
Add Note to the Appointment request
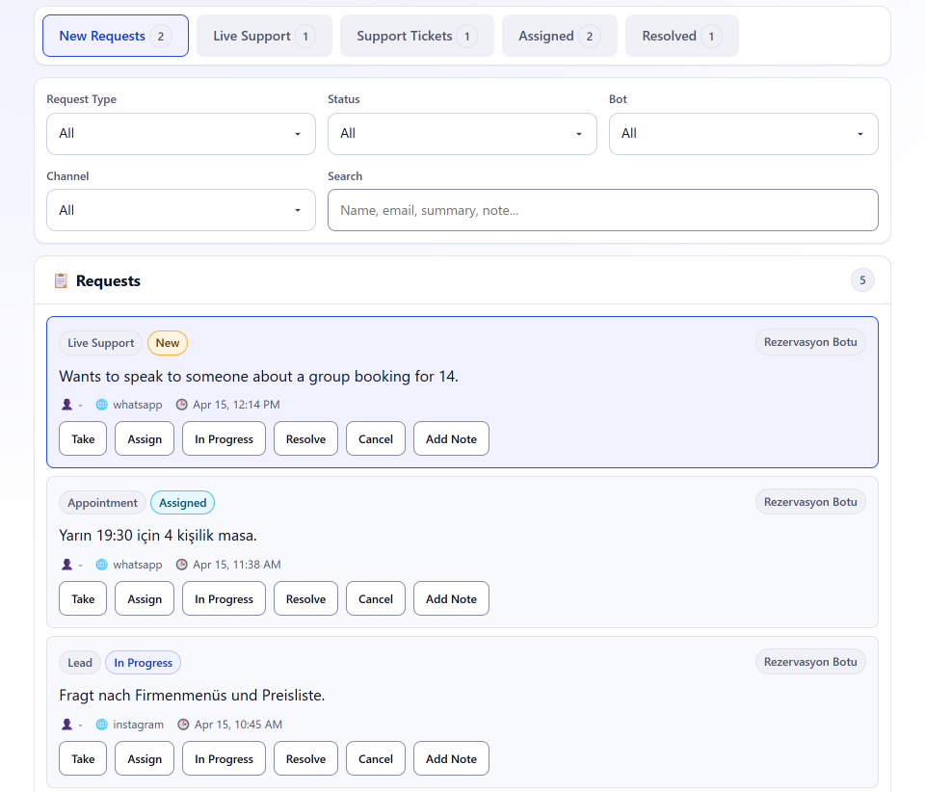point(451,598)
